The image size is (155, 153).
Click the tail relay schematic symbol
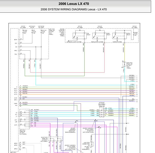80,36
